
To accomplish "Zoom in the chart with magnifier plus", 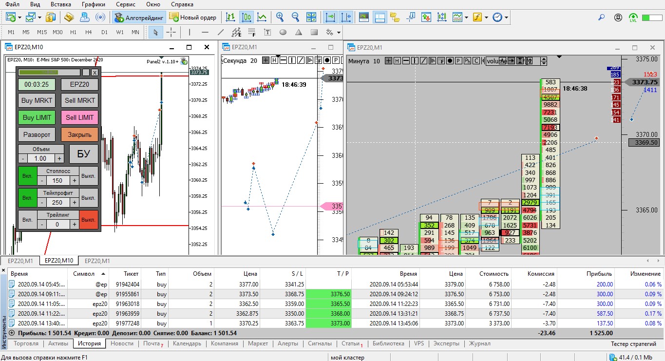I will pyautogui.click(x=280, y=18).
